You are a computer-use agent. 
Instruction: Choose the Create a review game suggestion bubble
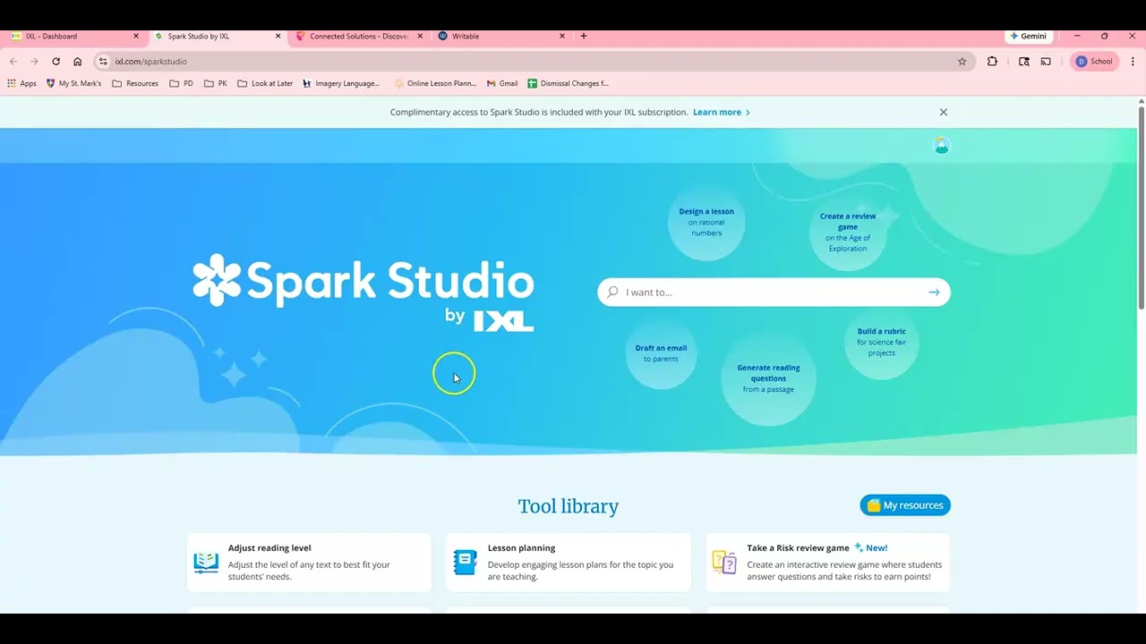point(848,232)
